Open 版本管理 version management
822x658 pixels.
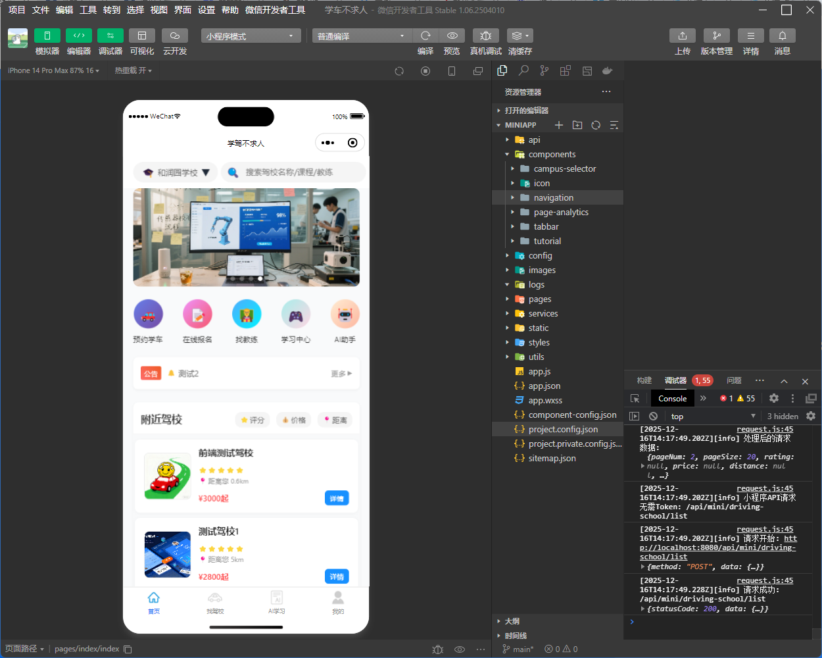[x=716, y=36]
